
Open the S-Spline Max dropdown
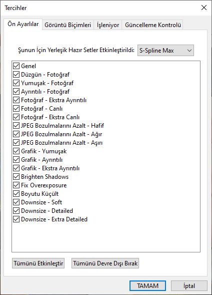click(165, 51)
